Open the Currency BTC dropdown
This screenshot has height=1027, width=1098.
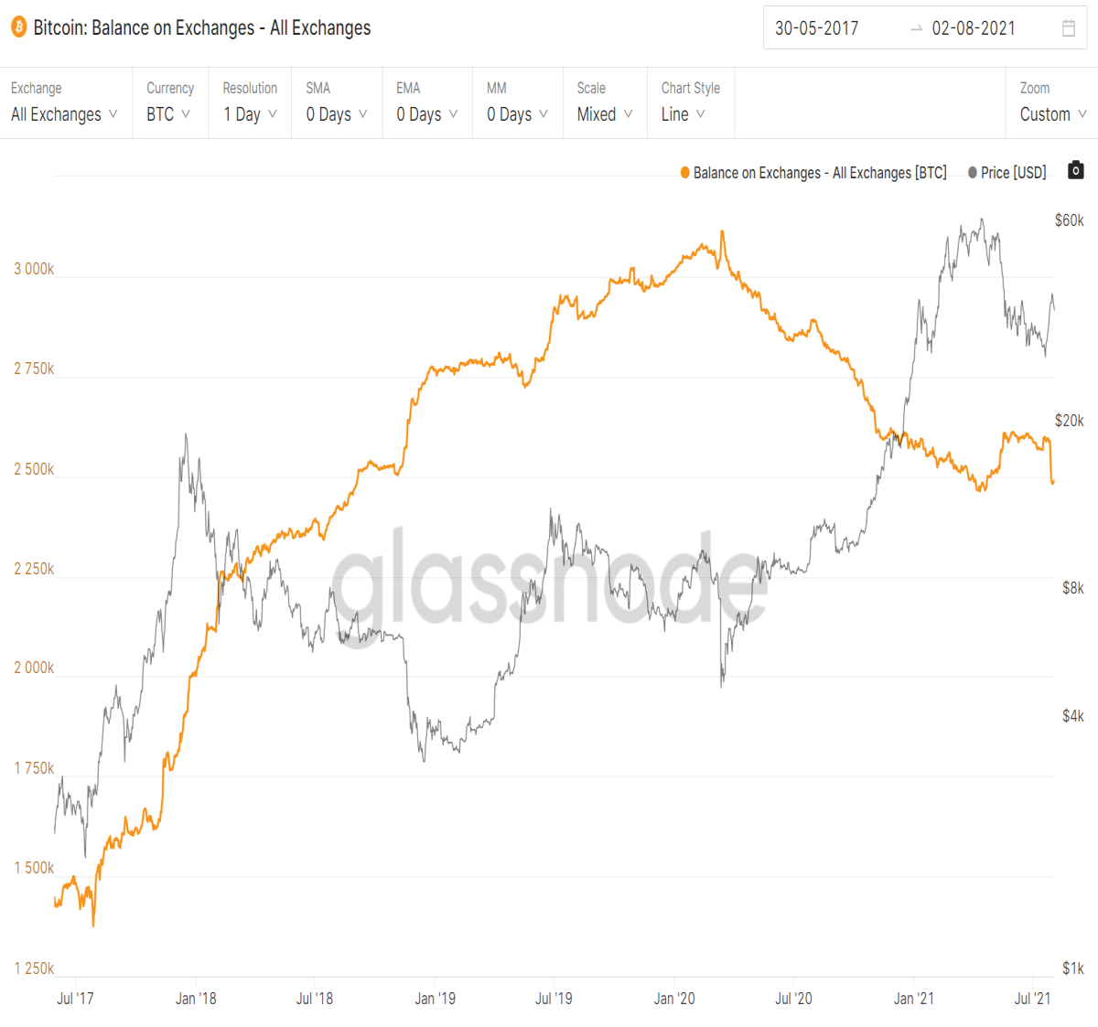point(170,103)
